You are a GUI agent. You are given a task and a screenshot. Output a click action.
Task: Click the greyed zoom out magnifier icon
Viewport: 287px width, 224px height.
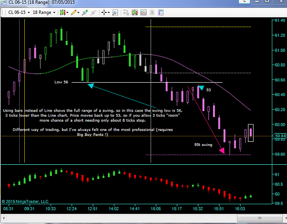pyautogui.click(x=93, y=12)
